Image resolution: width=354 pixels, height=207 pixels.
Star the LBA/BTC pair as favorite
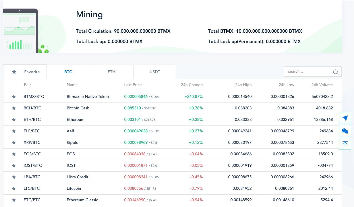click(x=13, y=177)
